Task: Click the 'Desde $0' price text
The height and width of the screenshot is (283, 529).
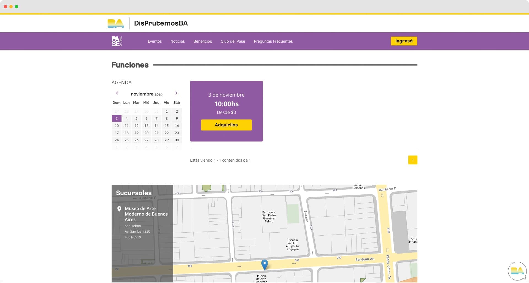Action: pyautogui.click(x=226, y=113)
